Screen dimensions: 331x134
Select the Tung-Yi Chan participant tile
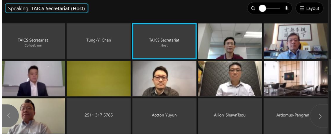pos(99,41)
